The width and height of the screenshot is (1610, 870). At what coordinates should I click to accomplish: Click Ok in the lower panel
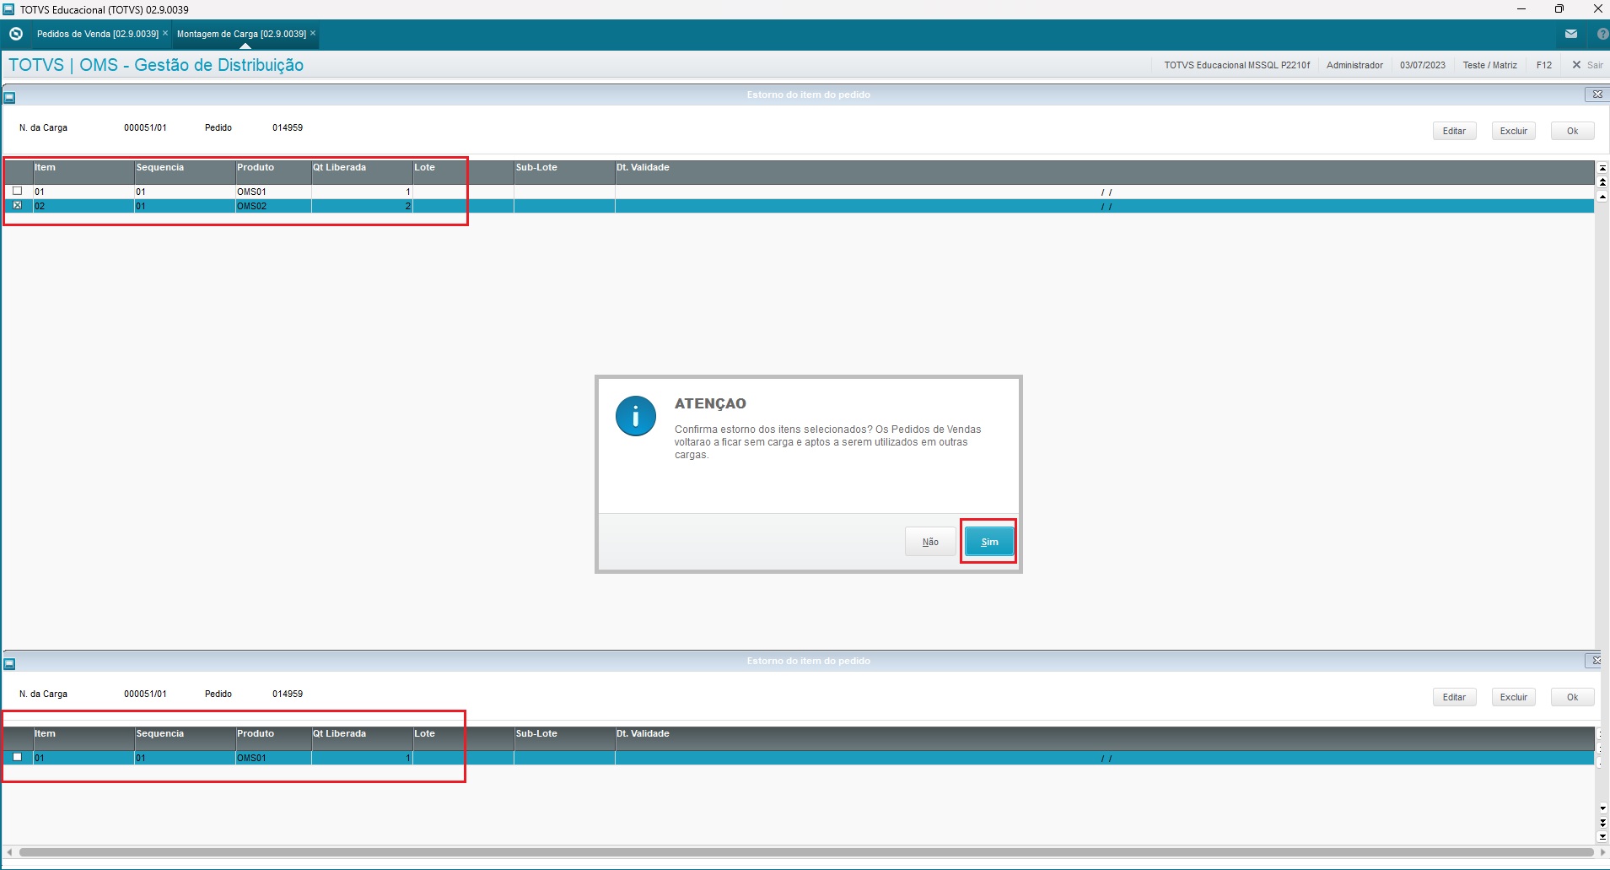pyautogui.click(x=1573, y=697)
